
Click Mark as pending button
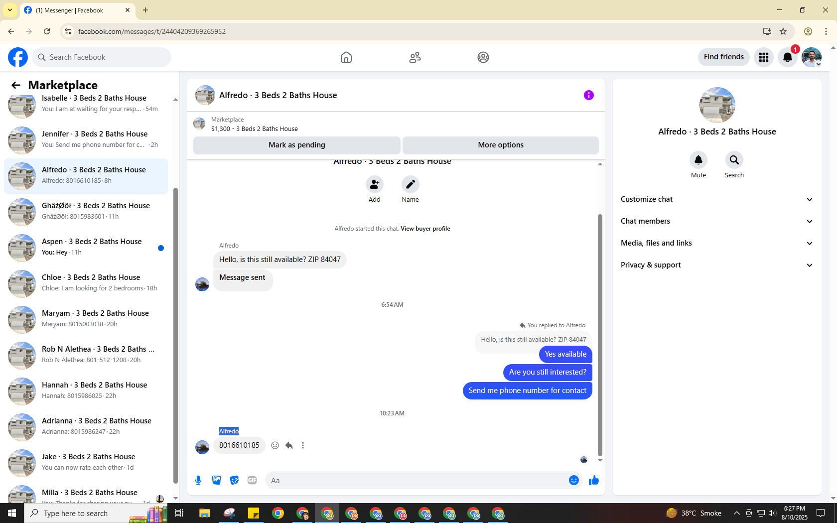point(297,145)
